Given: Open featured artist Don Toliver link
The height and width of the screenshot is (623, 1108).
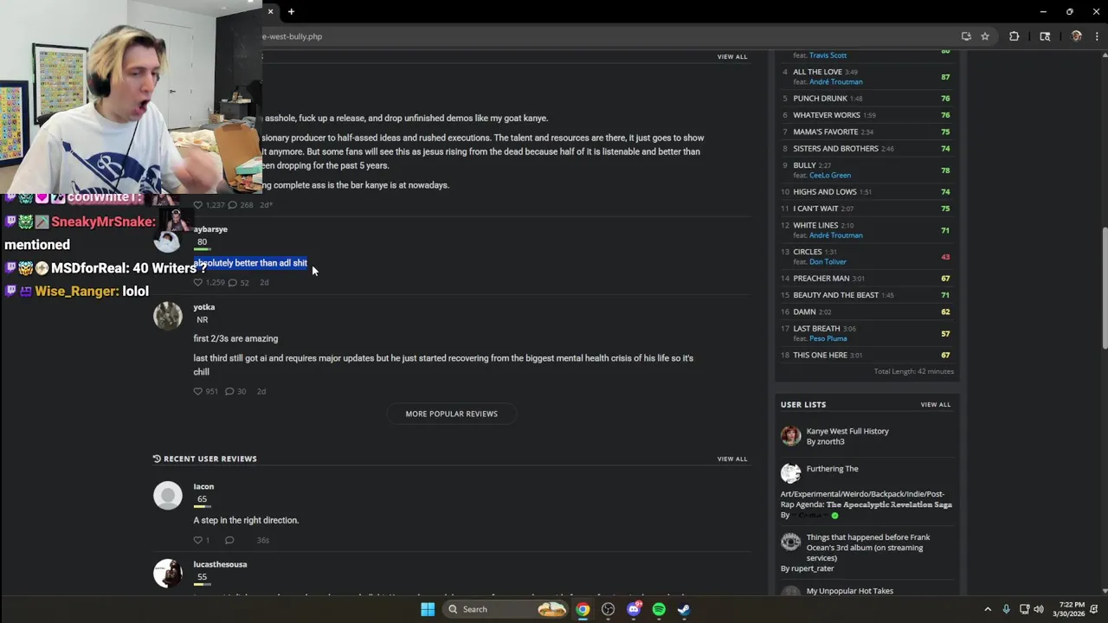Looking at the screenshot, I should [x=828, y=262].
